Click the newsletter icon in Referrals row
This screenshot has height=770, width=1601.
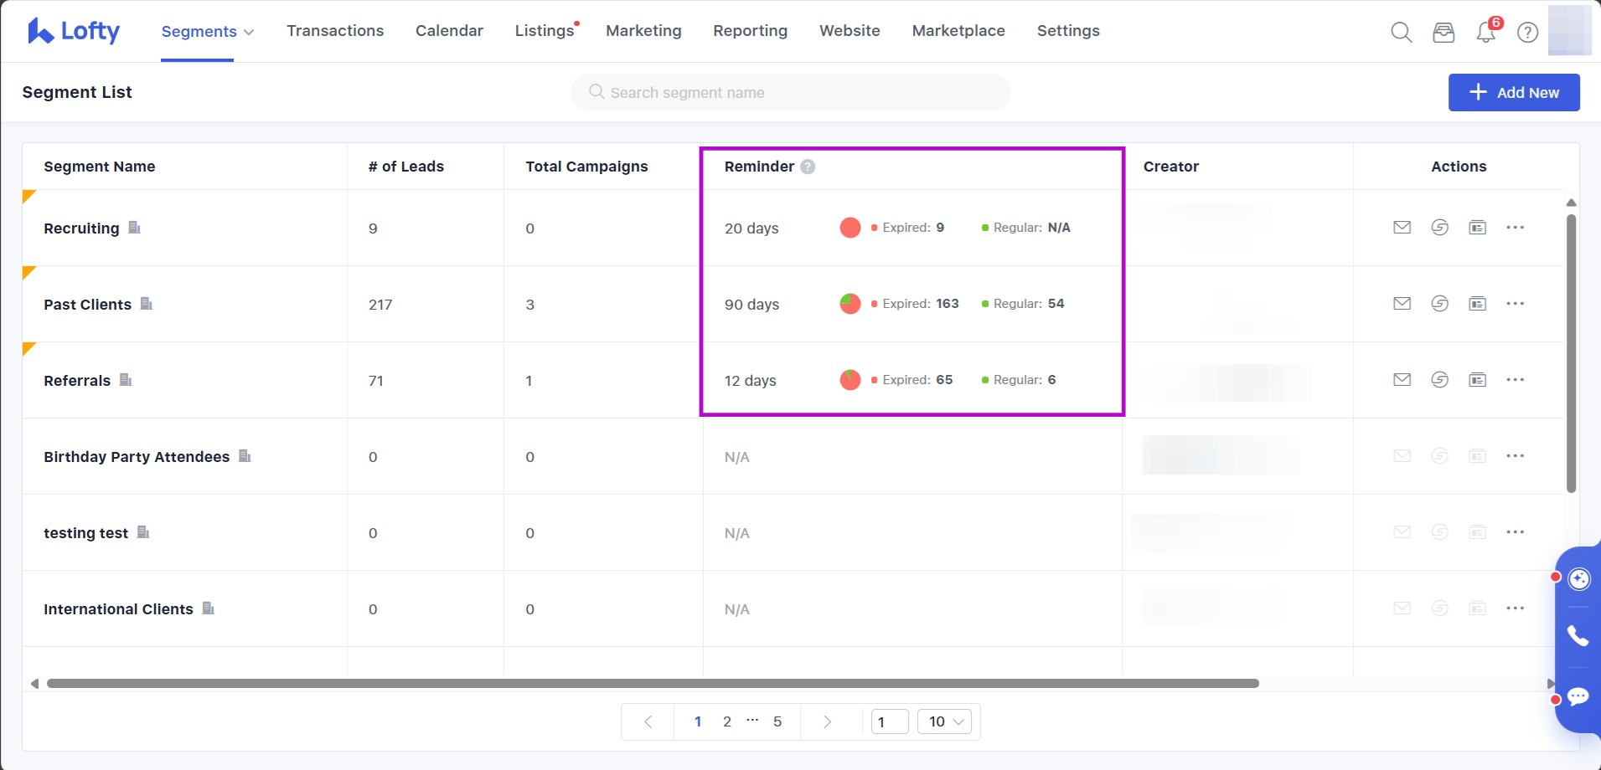coord(1477,380)
